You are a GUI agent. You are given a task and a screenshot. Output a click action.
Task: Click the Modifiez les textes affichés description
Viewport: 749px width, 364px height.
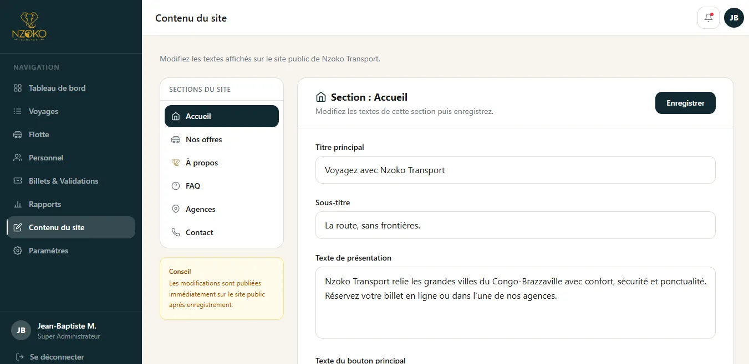click(x=270, y=59)
